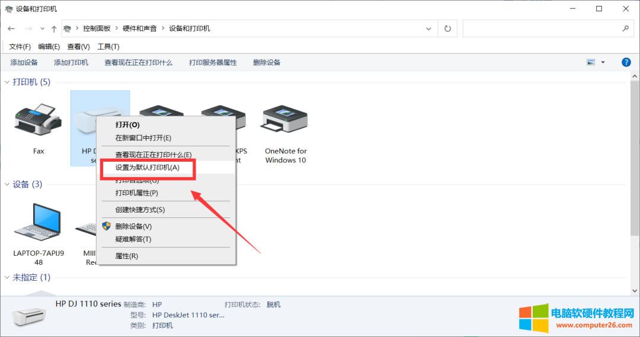The width and height of the screenshot is (640, 337).
Task: Click HP DeskJet 1110 ser... model text
Action: coord(188,315)
